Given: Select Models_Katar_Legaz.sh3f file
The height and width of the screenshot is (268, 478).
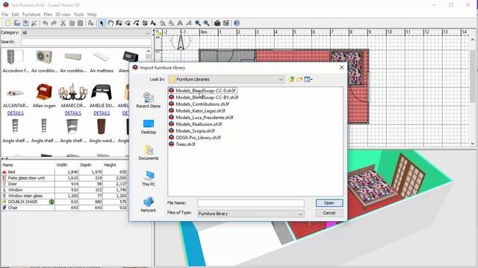Looking at the screenshot, I should tap(197, 111).
